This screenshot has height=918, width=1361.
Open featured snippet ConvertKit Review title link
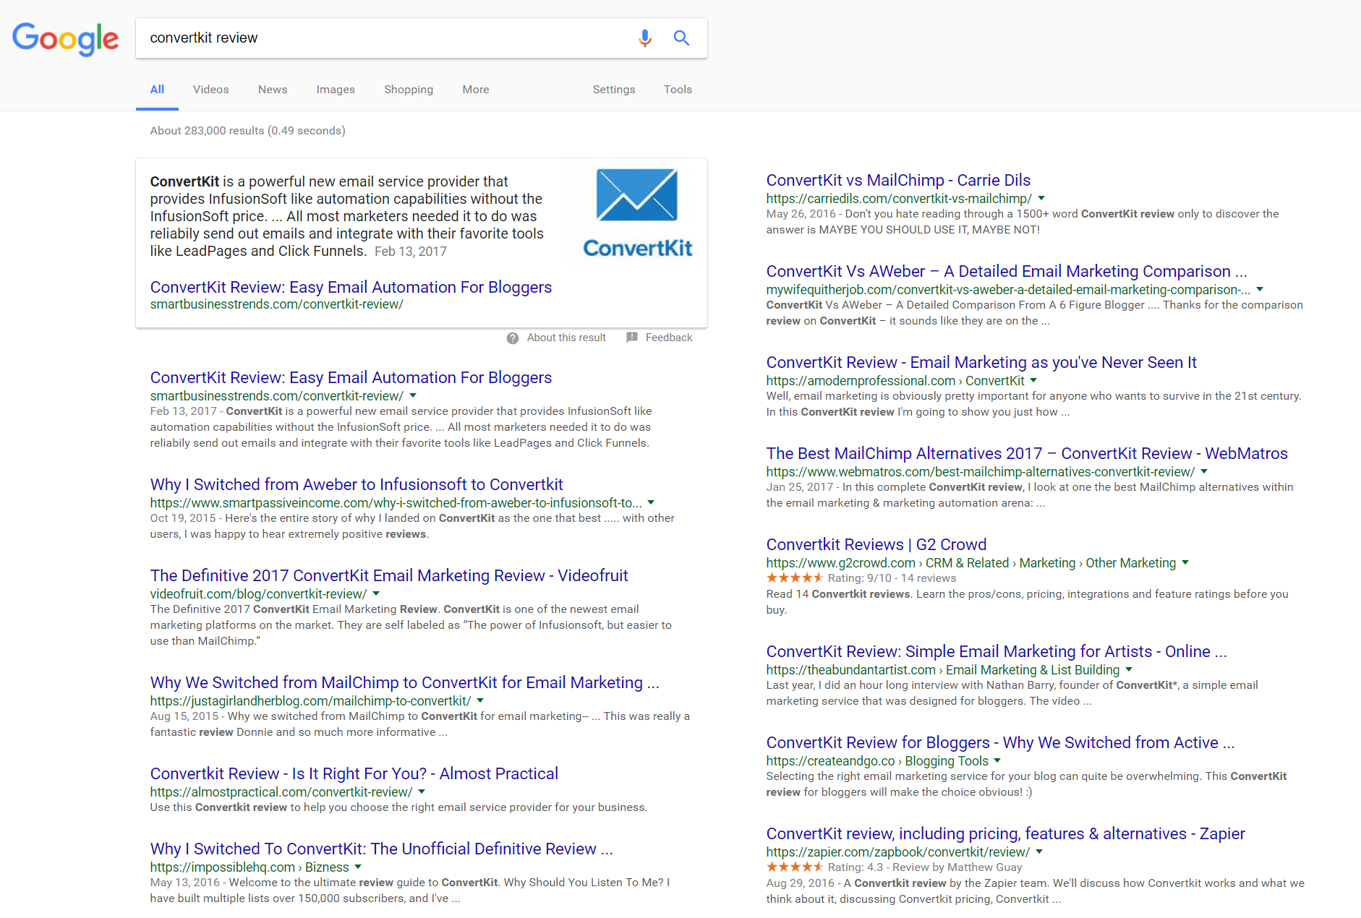click(351, 287)
